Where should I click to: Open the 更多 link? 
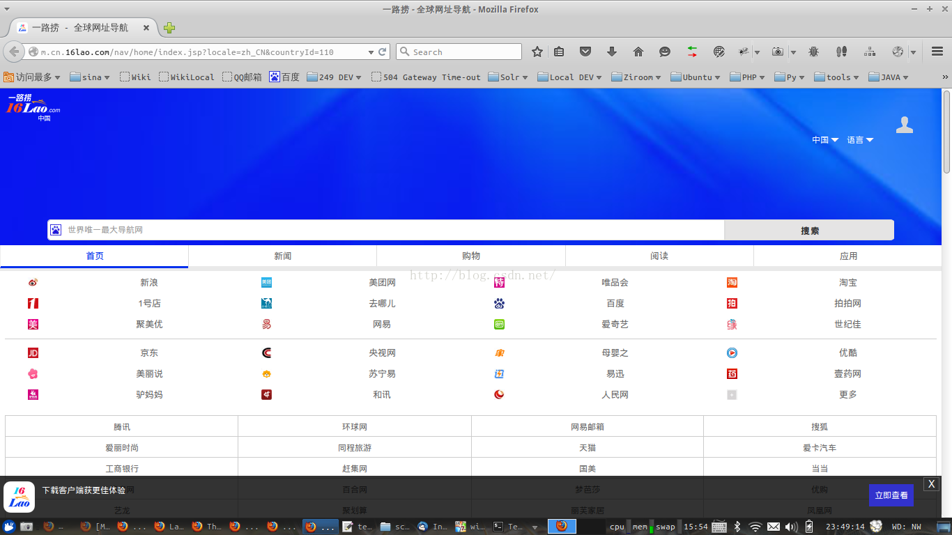848,394
